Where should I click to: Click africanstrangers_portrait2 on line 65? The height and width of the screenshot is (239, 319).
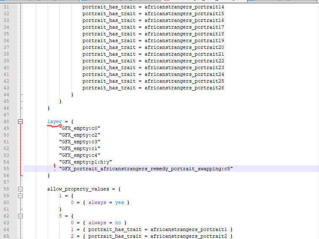(189, 236)
